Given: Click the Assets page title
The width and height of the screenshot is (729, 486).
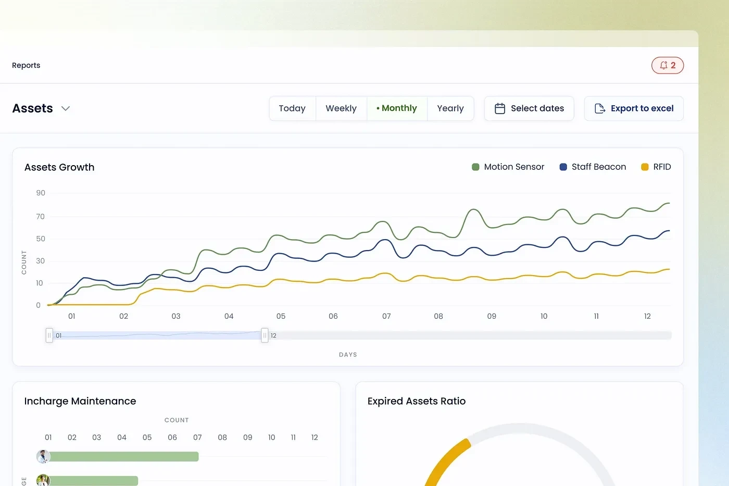Looking at the screenshot, I should tap(33, 108).
